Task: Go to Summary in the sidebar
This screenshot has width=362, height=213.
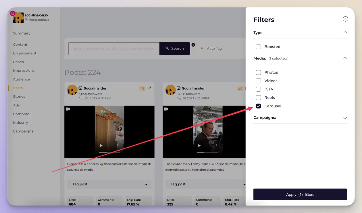Action: 22,33
